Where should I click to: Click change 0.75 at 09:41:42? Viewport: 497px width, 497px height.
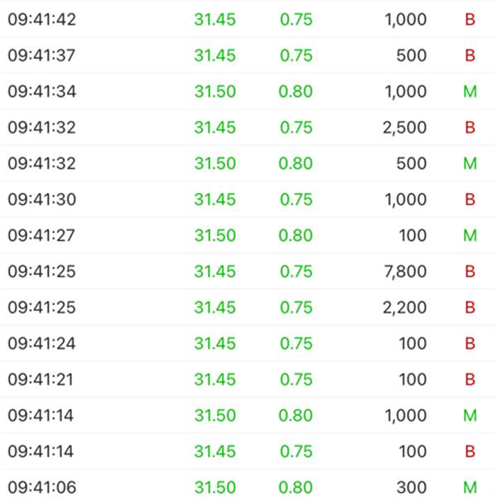296,19
